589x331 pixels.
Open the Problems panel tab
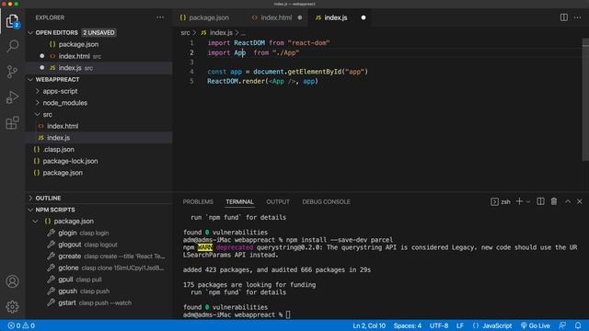[198, 201]
